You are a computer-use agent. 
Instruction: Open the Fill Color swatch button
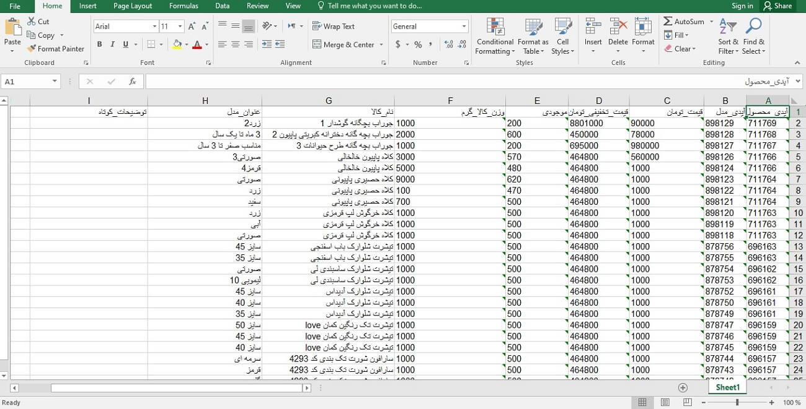tap(177, 45)
